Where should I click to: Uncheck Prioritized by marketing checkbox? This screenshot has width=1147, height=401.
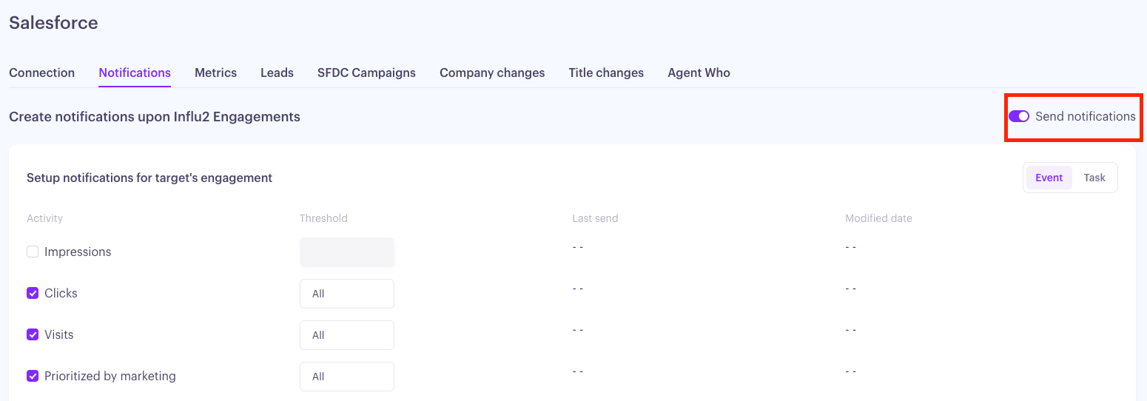click(33, 376)
